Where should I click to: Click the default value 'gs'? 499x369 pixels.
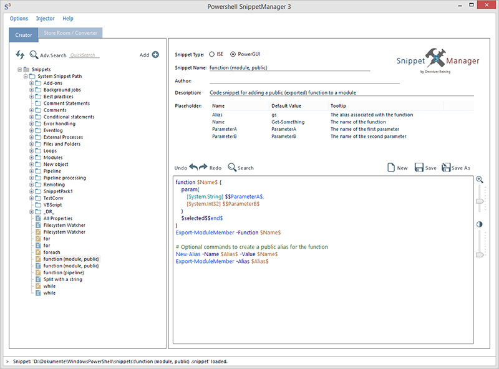click(274, 115)
